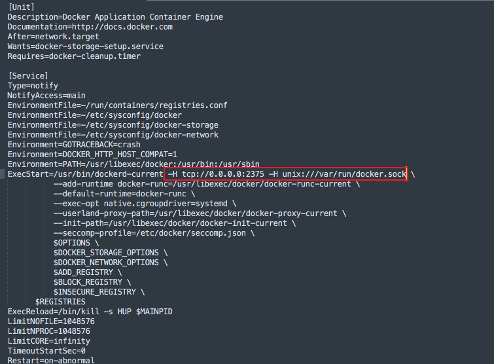The height and width of the screenshot is (364, 494).
Task: Click the TimeoutStartSec=0 line
Action: pos(46,351)
